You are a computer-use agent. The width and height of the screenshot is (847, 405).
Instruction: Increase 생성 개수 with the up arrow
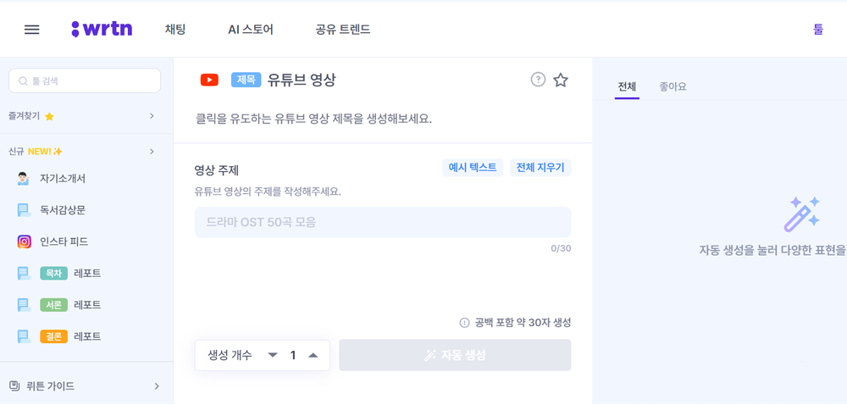pos(313,355)
